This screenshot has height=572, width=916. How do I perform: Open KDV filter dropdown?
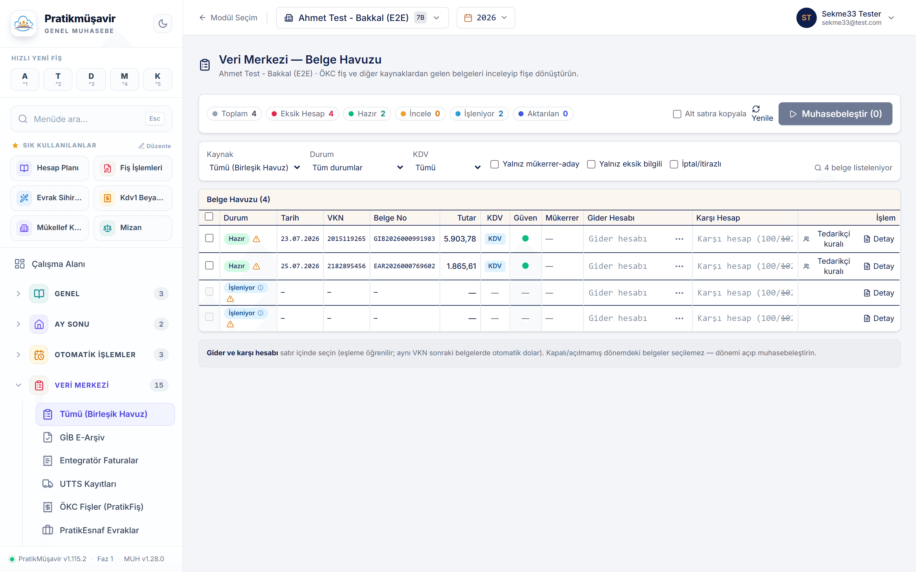[x=448, y=167]
